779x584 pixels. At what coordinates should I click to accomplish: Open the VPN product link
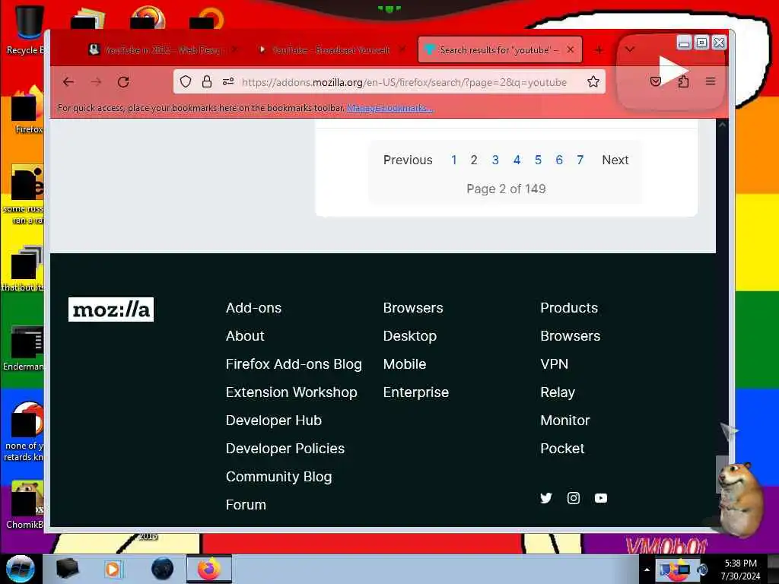554,364
